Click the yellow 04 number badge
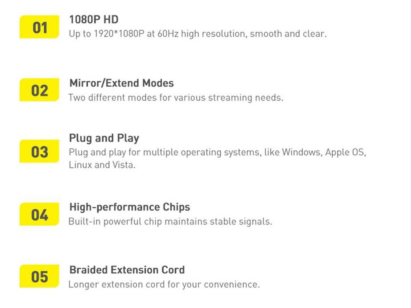Viewport: 411px width, 308px height. (39, 215)
